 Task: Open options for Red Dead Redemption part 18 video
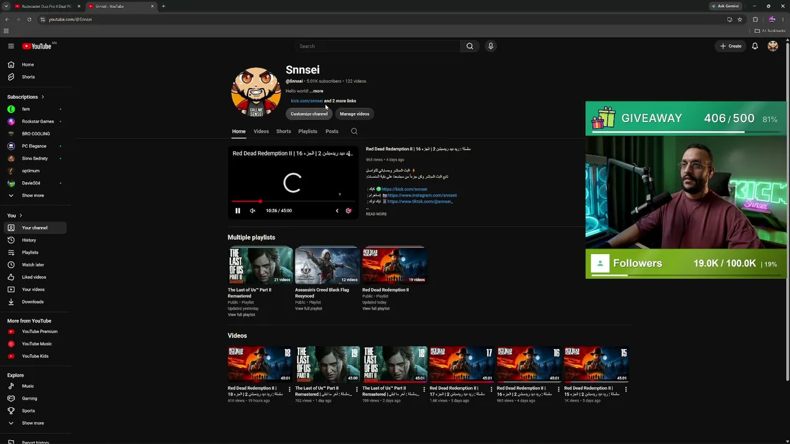tap(289, 390)
